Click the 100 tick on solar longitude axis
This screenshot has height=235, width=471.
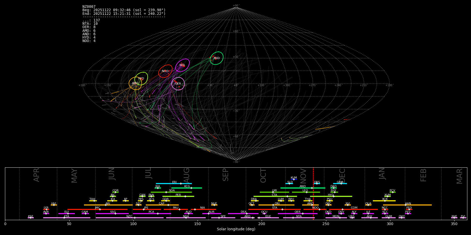click(133, 224)
